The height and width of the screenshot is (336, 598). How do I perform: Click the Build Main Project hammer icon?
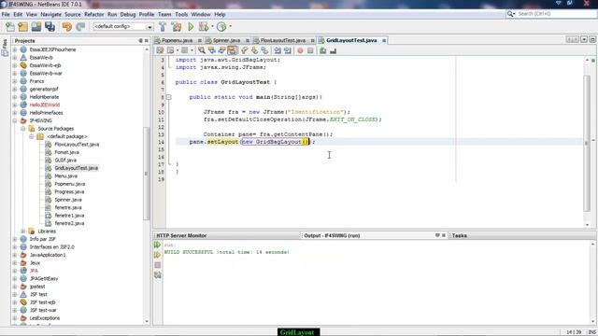tap(163, 27)
